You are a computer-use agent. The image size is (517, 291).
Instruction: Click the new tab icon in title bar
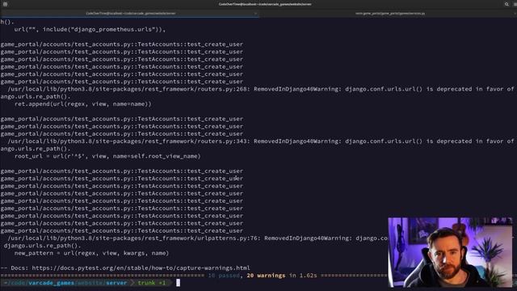pos(5,4)
